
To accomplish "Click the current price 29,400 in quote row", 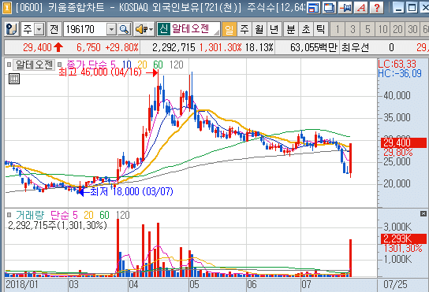I will pos(37,47).
